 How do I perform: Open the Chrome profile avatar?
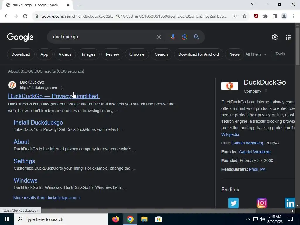284,16
